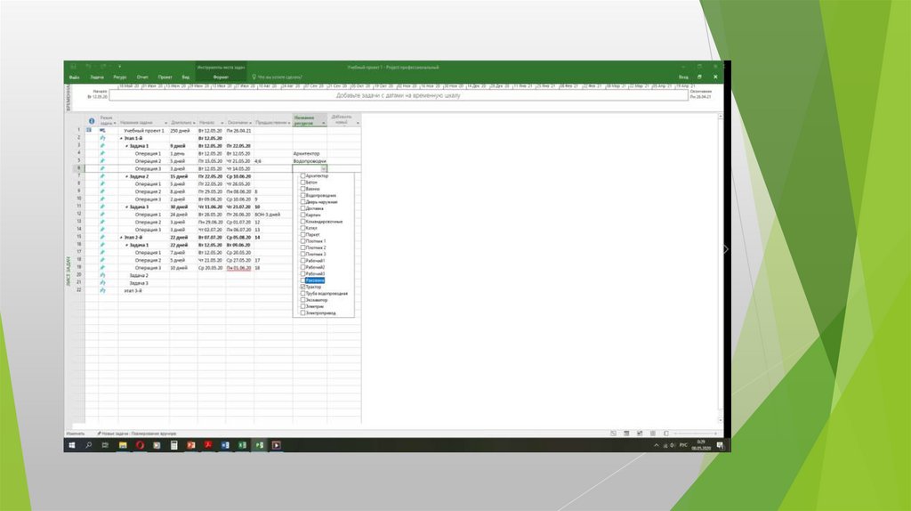Click the Team Planner view icon in status bar
911x511 pixels.
(x=640, y=433)
